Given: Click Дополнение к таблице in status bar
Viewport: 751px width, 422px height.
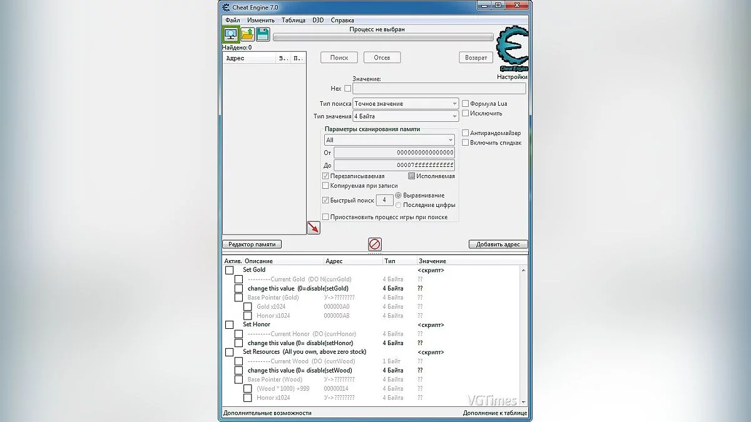Looking at the screenshot, I should (x=495, y=413).
